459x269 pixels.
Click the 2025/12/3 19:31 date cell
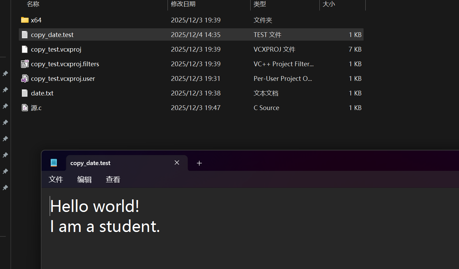click(x=196, y=78)
